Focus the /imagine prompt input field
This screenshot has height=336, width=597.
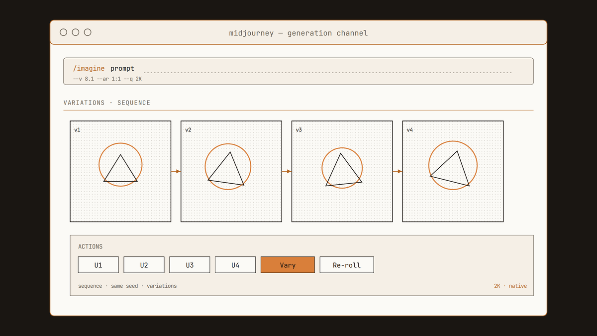(298, 71)
